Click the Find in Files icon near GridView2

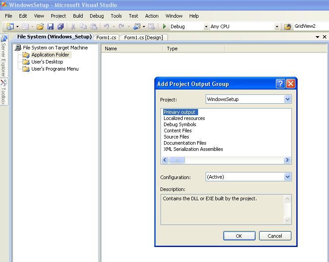(287, 26)
